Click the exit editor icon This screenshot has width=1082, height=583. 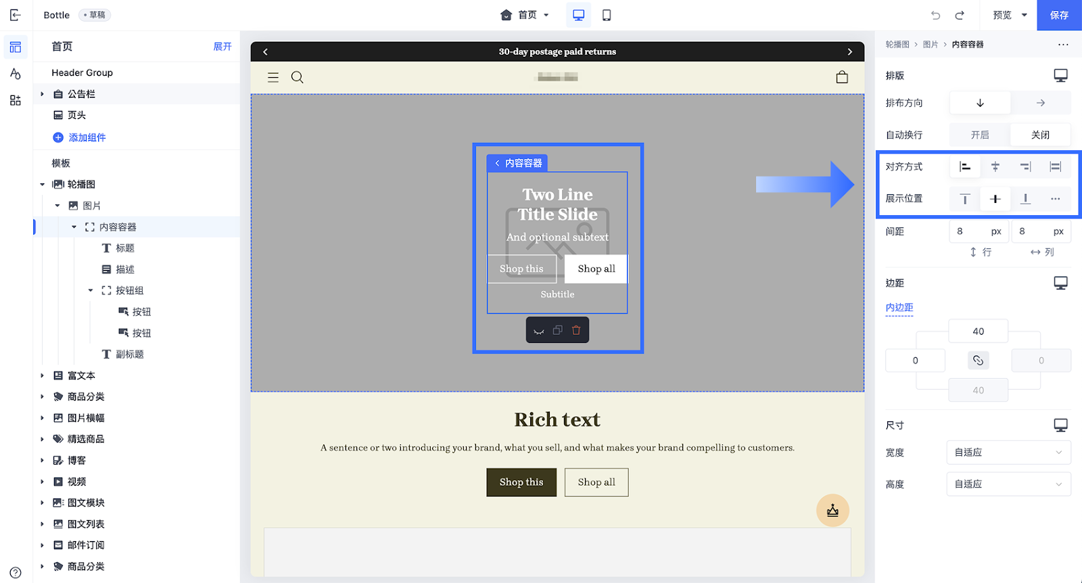point(16,15)
